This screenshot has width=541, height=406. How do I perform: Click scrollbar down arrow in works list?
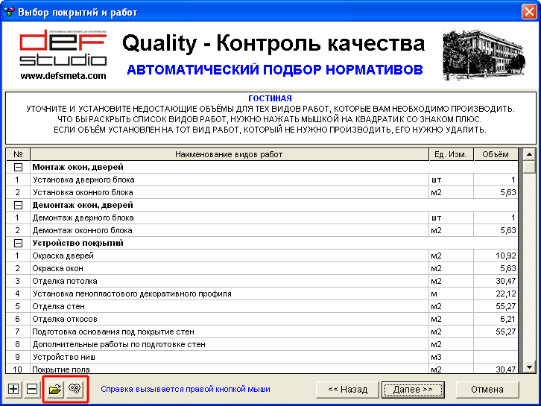(x=528, y=367)
